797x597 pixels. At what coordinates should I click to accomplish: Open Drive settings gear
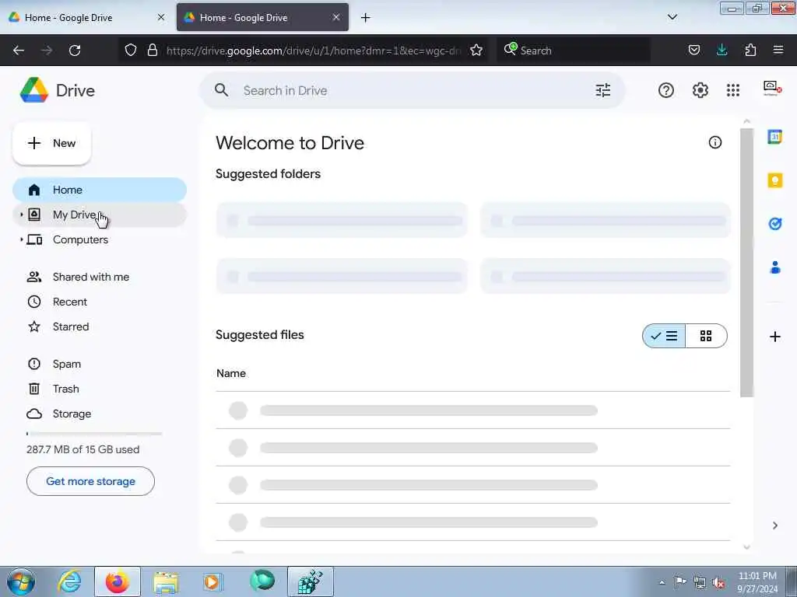coord(700,90)
